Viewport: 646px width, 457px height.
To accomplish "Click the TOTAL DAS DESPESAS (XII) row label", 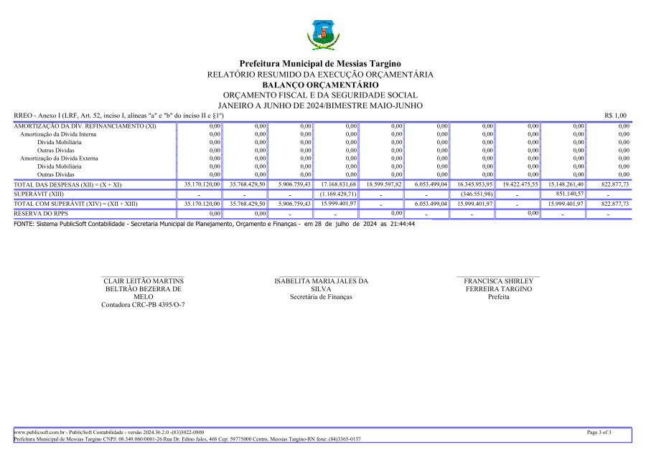I will point(68,184).
